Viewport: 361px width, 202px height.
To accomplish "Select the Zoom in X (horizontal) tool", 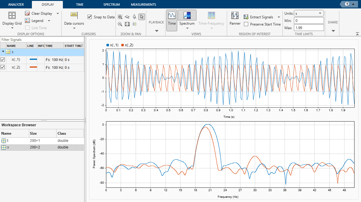I will (x=127, y=17).
